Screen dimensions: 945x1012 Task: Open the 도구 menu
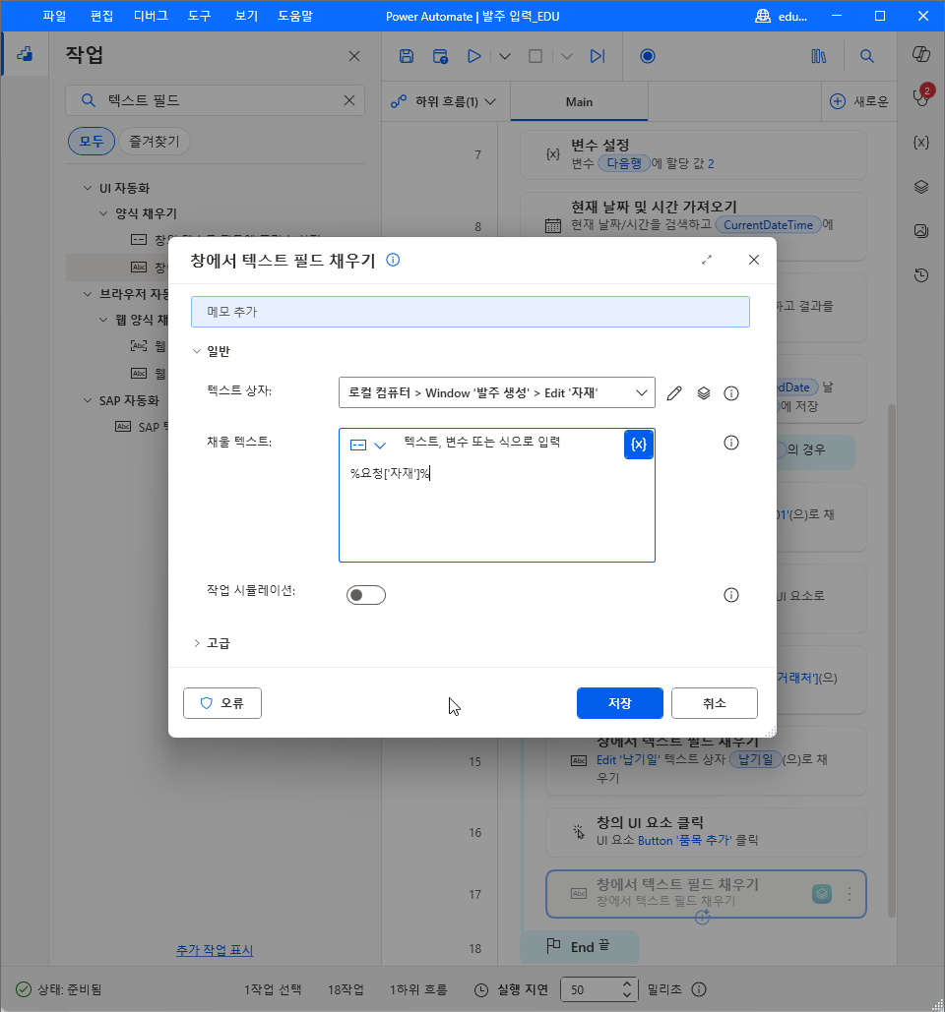tap(200, 16)
